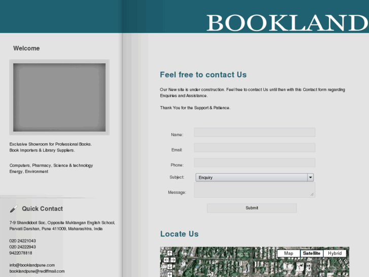Click 'Exclusive Showroom for Professional Books.' text
369x277 pixels.
point(51,144)
